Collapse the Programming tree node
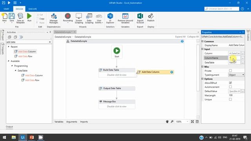 [12, 66]
